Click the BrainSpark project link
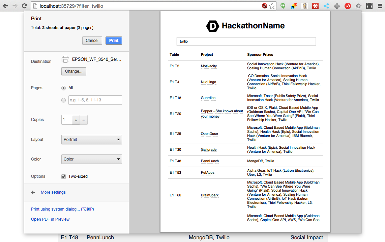Screen dimensions: 385x242 tap(209, 195)
